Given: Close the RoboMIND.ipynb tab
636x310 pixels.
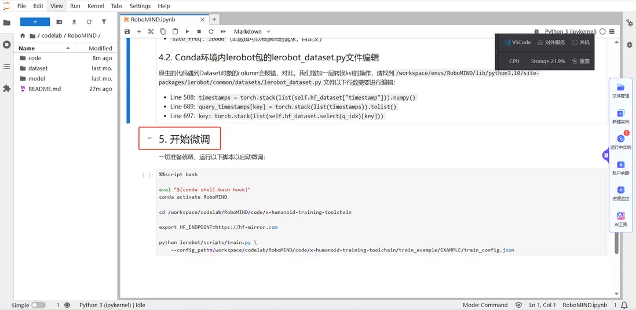Looking at the screenshot, I should pos(202,20).
